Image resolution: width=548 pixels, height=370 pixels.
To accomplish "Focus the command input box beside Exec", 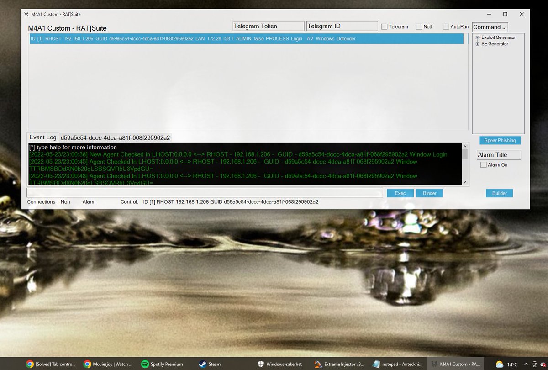I will pos(205,193).
